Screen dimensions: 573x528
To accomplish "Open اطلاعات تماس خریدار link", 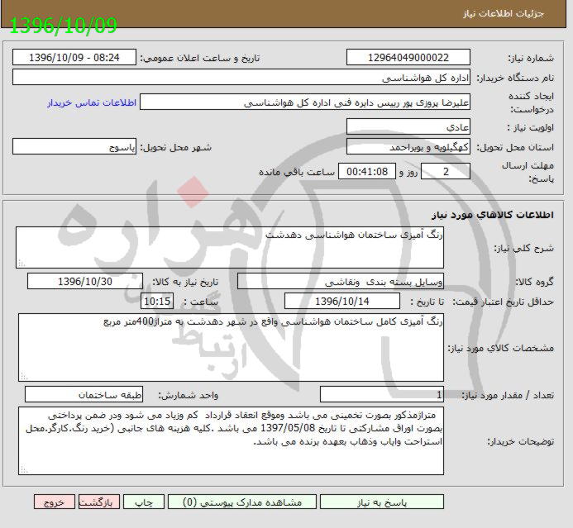I will pyautogui.click(x=92, y=103).
